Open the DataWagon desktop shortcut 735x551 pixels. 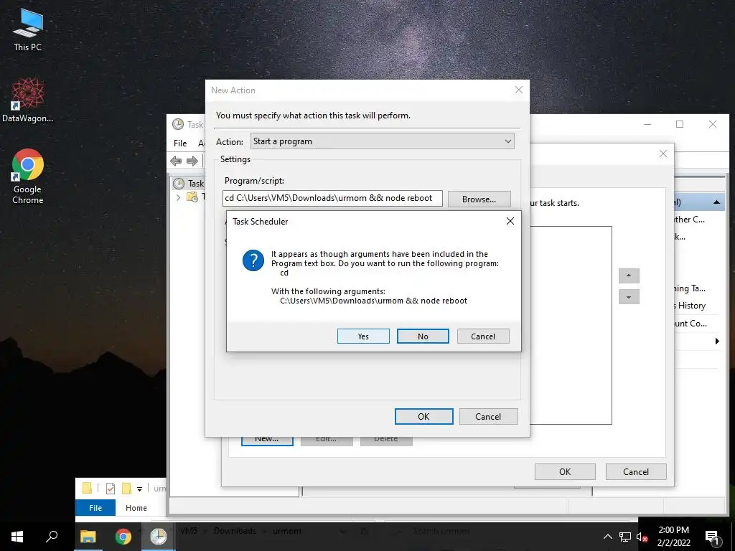tap(28, 100)
